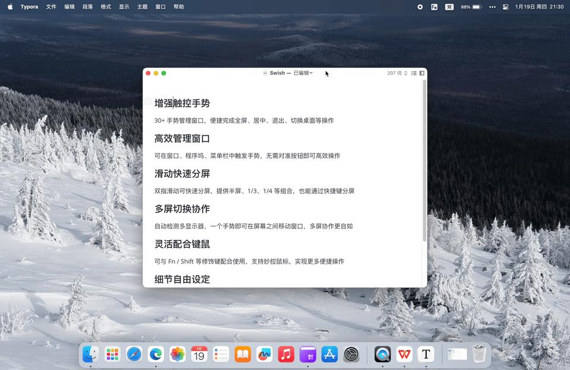This screenshot has height=370, width=570.
Task: Open System Settings from the Dock
Action: (351, 355)
